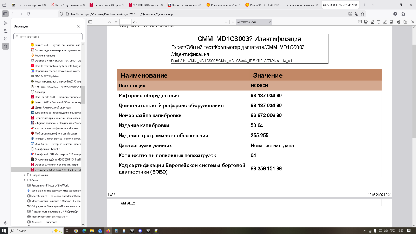Expand the Посудомойка bookmarks folder
Screen dimensions: 416x234
coord(25,175)
